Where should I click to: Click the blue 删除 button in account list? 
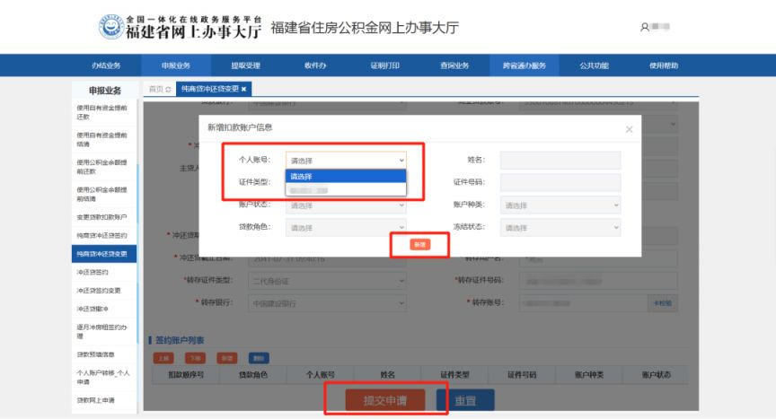pyautogui.click(x=259, y=358)
